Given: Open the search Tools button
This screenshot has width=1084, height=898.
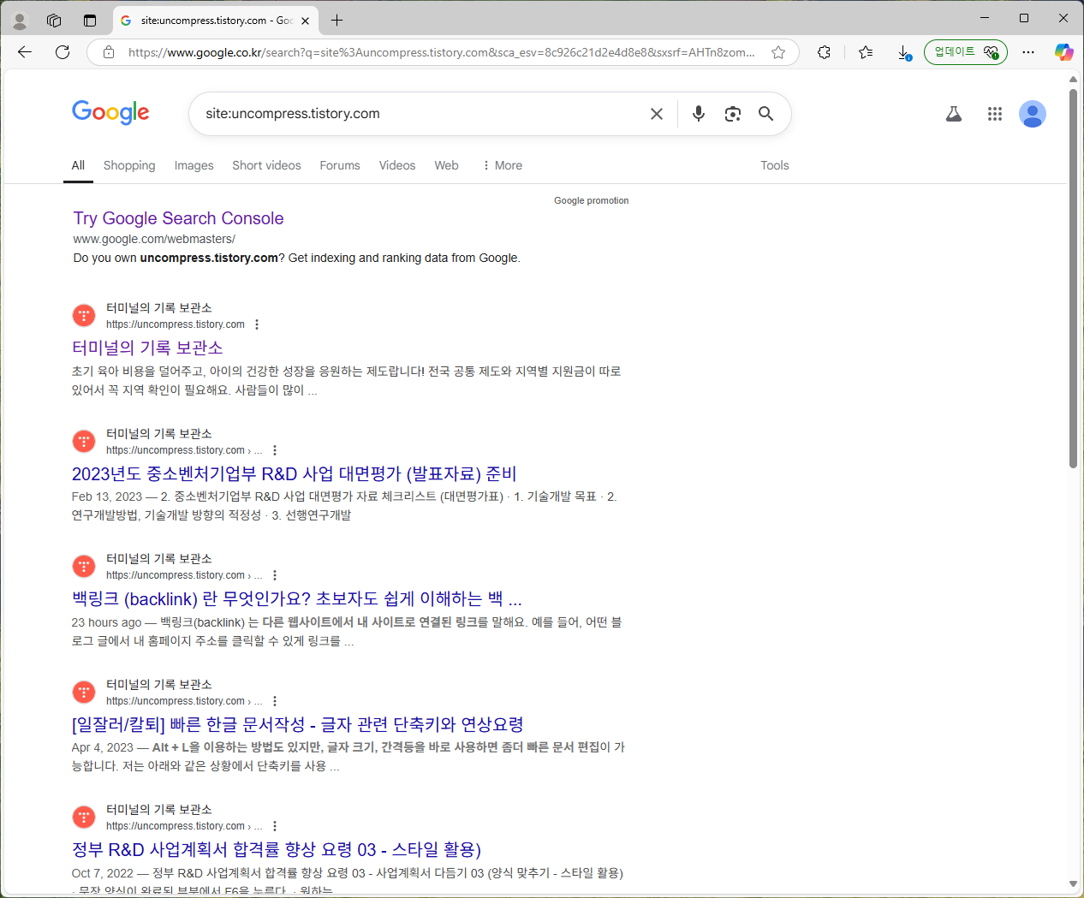Looking at the screenshot, I should pos(775,165).
